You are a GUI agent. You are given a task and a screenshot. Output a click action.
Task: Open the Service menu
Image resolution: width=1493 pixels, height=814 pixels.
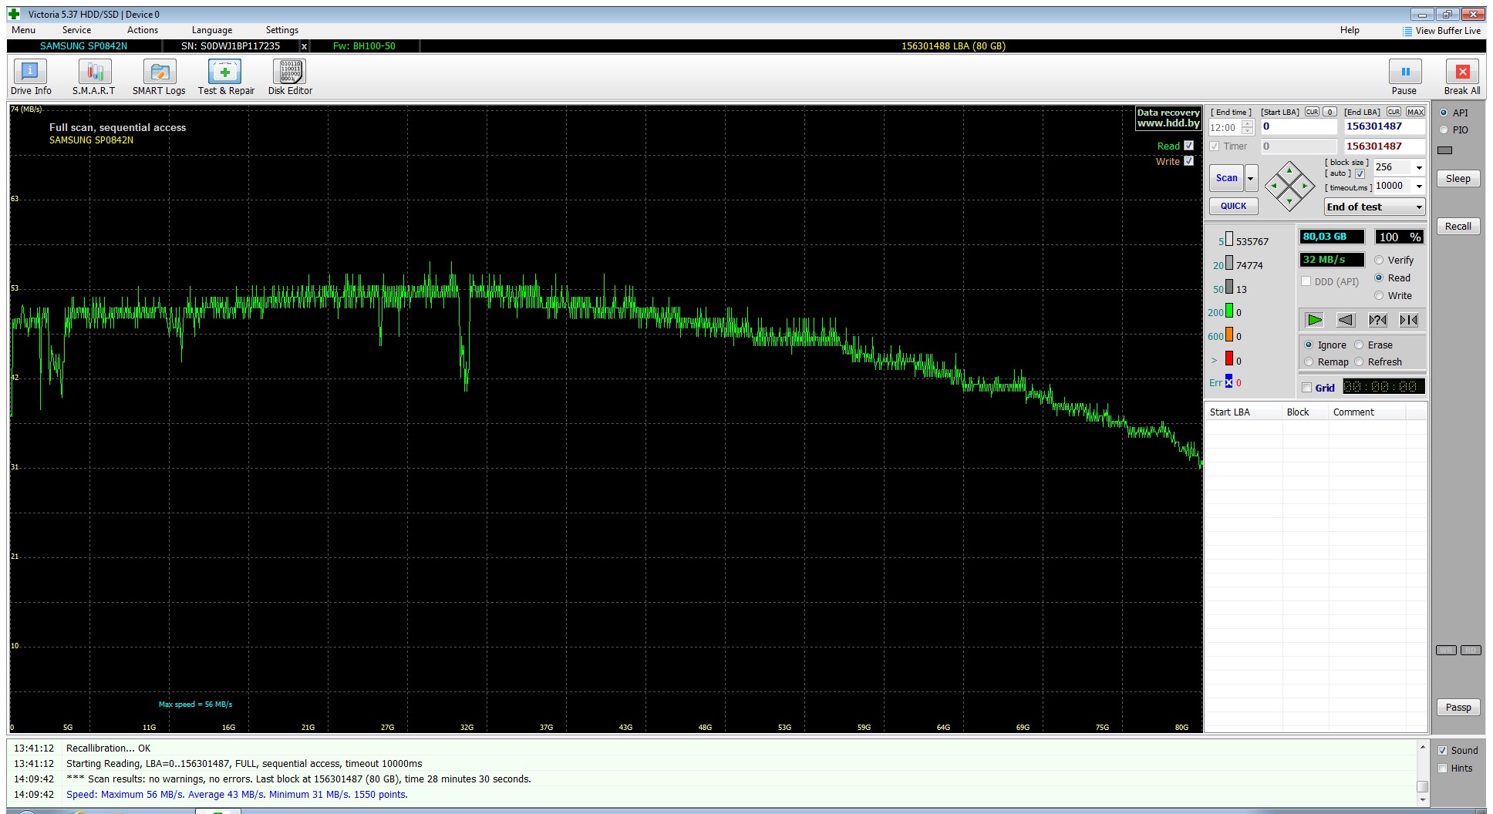pos(76,30)
